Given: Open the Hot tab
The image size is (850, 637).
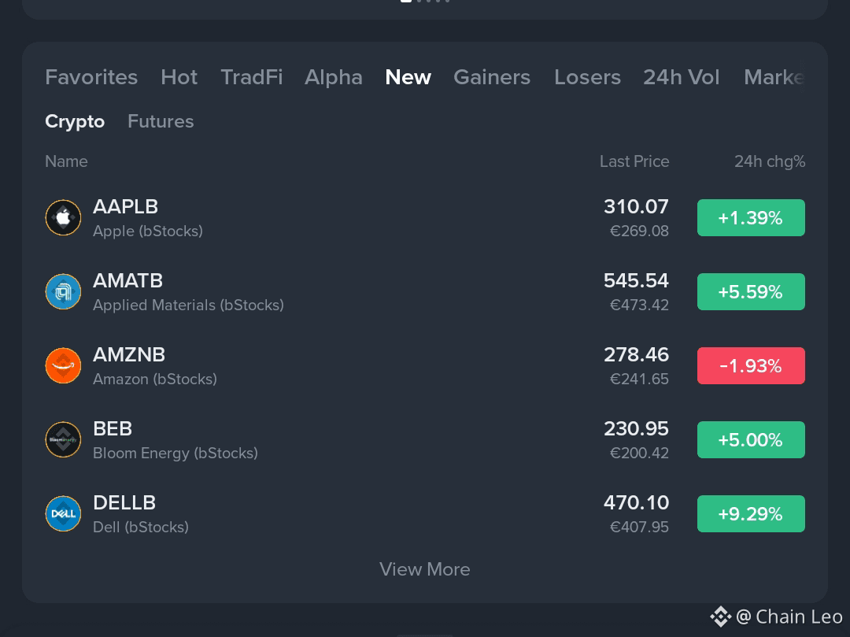Looking at the screenshot, I should 179,77.
